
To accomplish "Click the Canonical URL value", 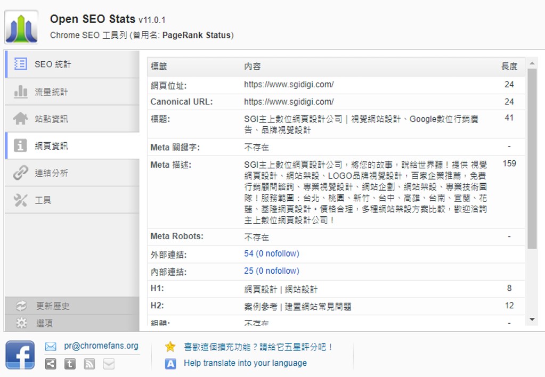I will pyautogui.click(x=289, y=102).
